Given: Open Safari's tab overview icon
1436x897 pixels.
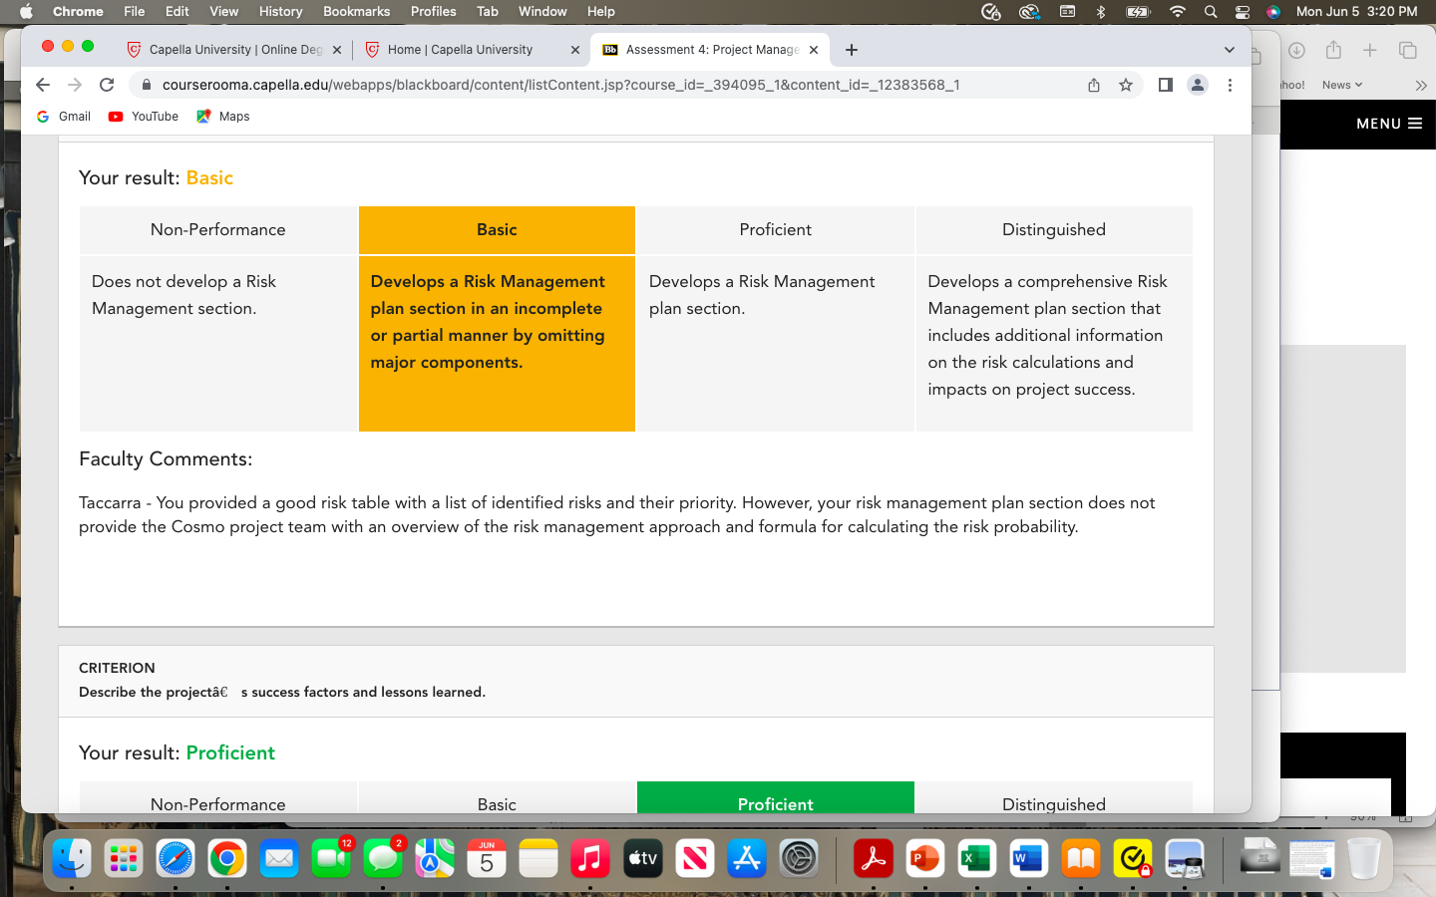Looking at the screenshot, I should click(x=1408, y=50).
